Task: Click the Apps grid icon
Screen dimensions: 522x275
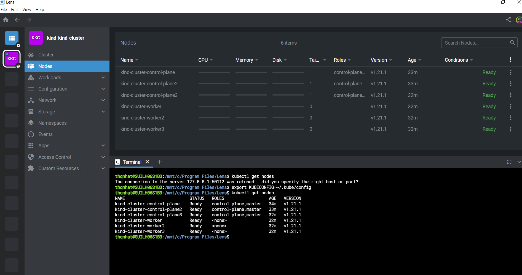Action: pos(31,146)
